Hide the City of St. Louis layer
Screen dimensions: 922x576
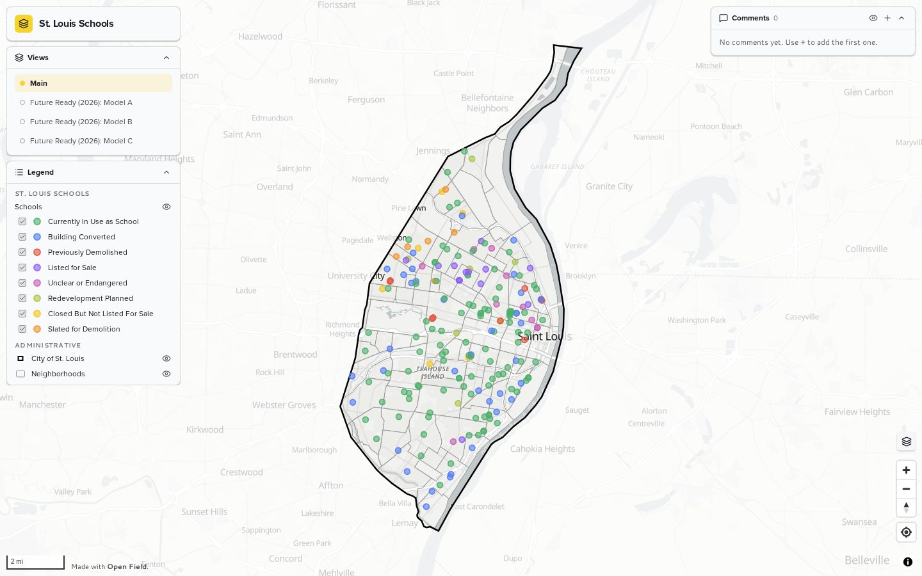pyautogui.click(x=166, y=358)
